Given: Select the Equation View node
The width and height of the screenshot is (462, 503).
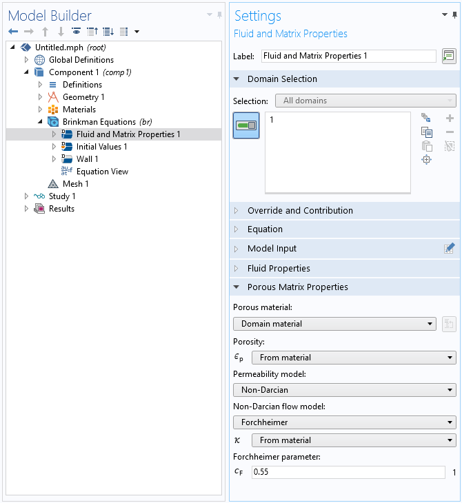Looking at the screenshot, I should pyautogui.click(x=102, y=172).
